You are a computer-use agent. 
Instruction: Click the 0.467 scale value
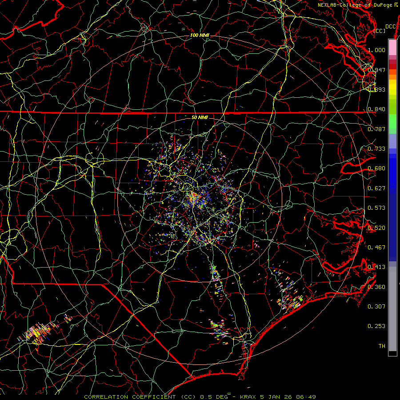[x=376, y=248]
